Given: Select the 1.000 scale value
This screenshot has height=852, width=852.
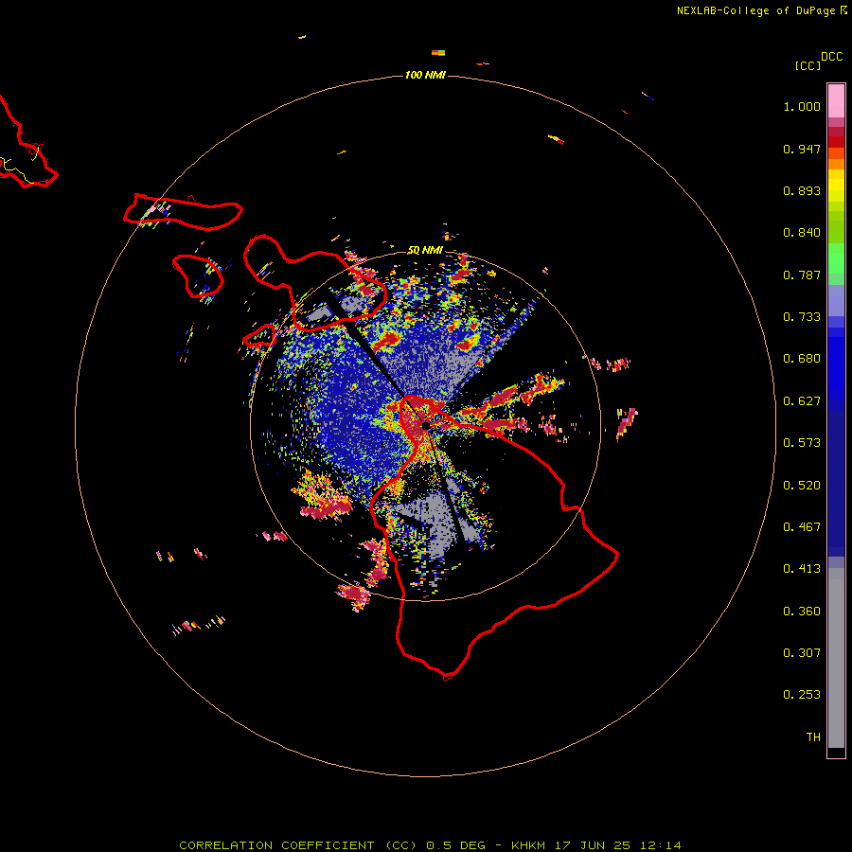Looking at the screenshot, I should [x=802, y=106].
